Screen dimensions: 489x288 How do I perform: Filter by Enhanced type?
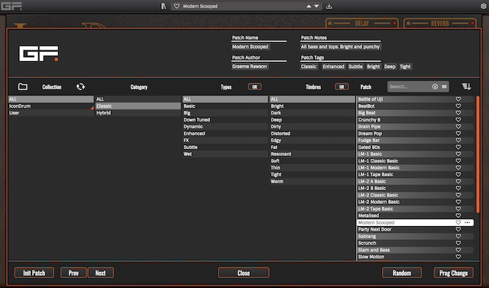coord(225,134)
